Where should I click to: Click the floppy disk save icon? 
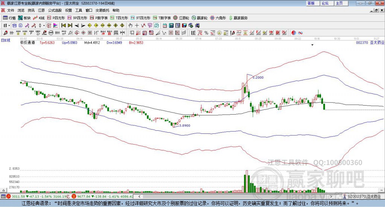pos(184,26)
